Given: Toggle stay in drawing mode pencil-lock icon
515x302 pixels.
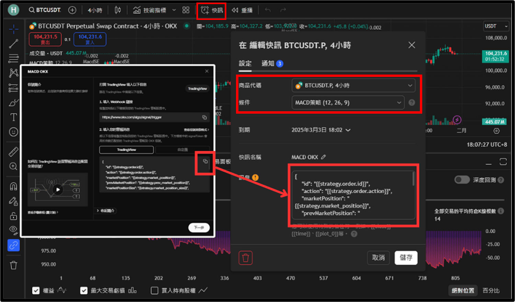Looking at the screenshot, I should [x=13, y=201].
